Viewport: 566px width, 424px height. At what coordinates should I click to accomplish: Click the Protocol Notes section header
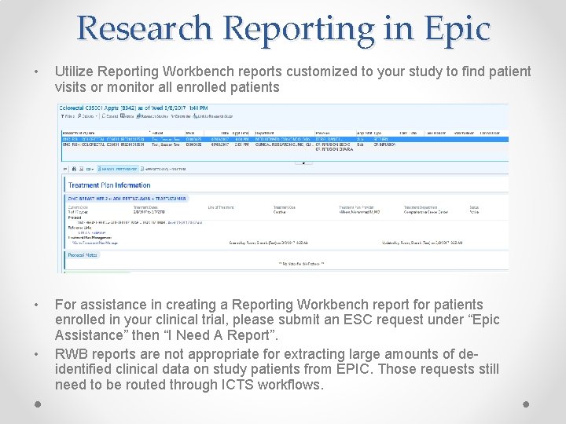click(83, 255)
